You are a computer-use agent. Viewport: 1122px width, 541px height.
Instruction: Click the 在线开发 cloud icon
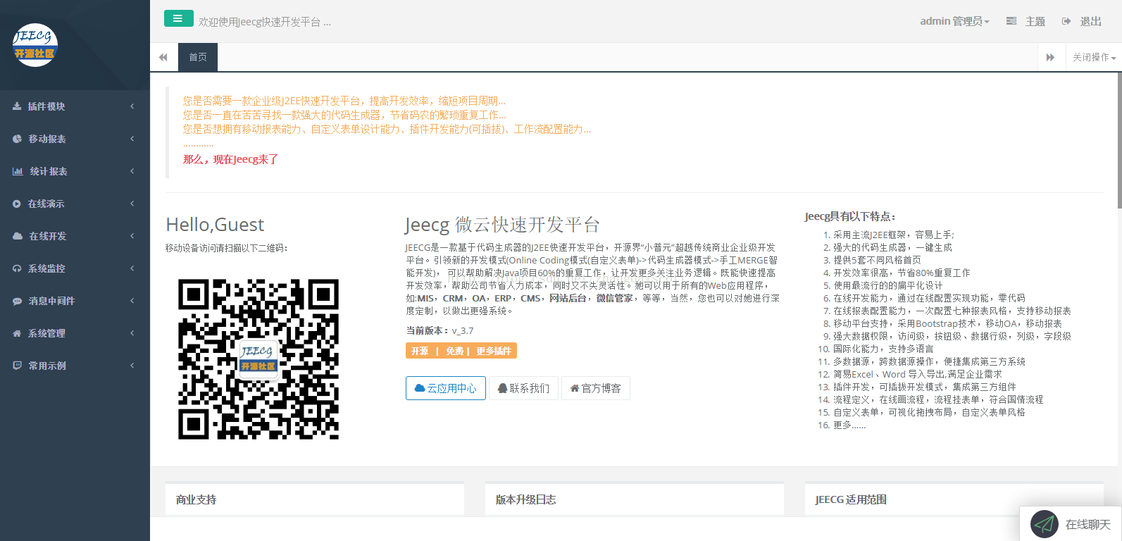point(18,236)
